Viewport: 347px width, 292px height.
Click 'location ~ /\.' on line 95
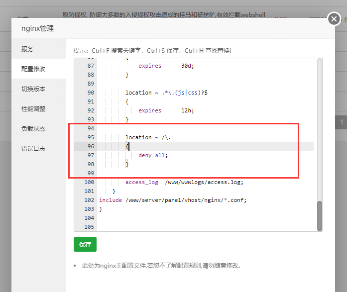[148, 137]
